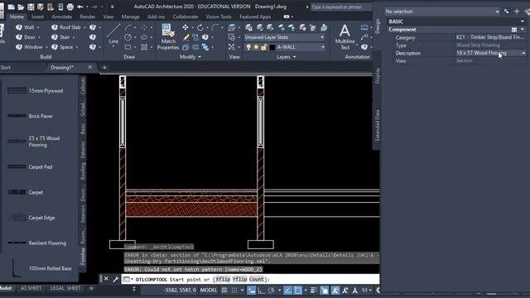Screen dimensions: 530x298
Task: Click the Wall tool in Build panel
Action: 26,27
